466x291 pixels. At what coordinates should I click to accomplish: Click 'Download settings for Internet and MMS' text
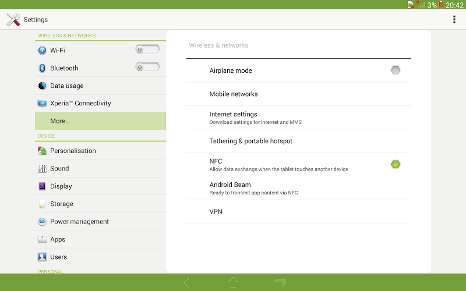tap(255, 122)
